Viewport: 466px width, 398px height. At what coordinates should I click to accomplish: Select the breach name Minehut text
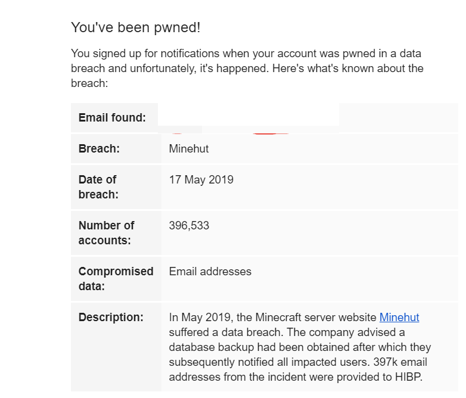(189, 148)
